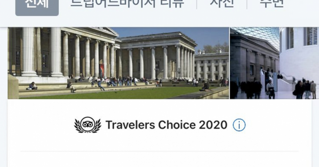
Task: Tap the separator between 사진 and 주변 tabs
Action: tap(247, 4)
